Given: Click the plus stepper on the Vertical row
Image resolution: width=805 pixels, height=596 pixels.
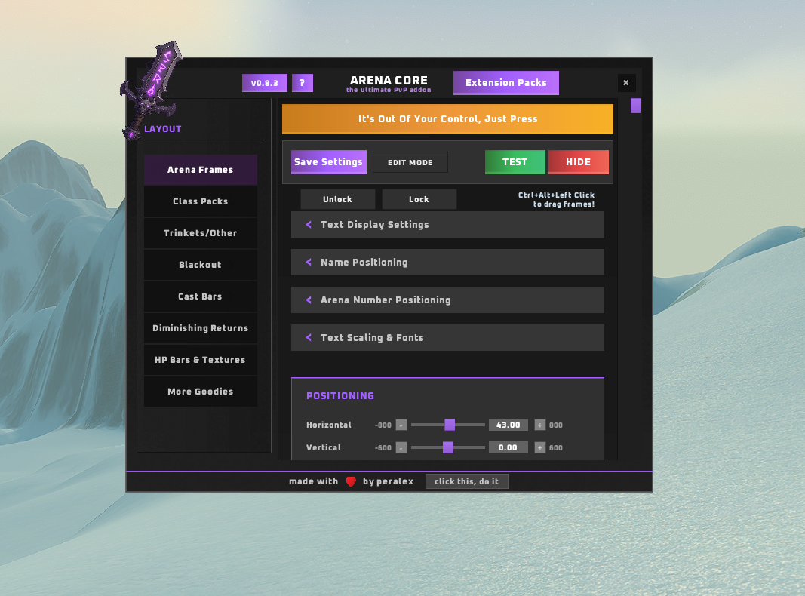Looking at the screenshot, I should point(539,447).
